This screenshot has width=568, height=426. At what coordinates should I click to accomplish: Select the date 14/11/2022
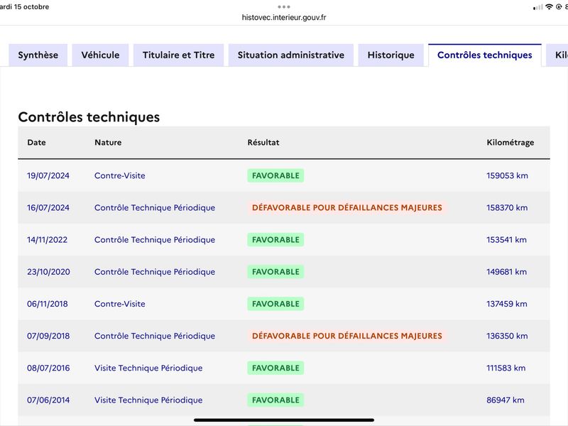click(x=47, y=240)
